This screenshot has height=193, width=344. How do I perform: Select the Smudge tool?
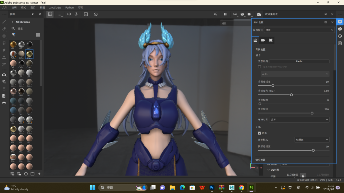pyautogui.click(x=4, y=50)
